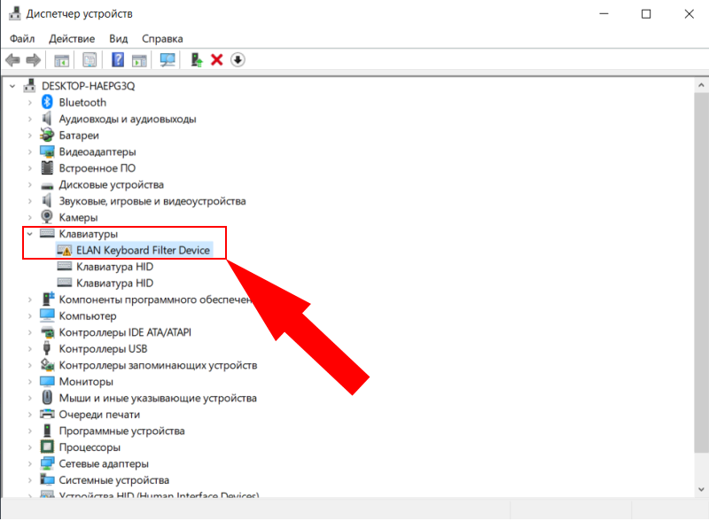Select ELAN Keyboard Filter Device
The height and width of the screenshot is (521, 709).
point(143,251)
